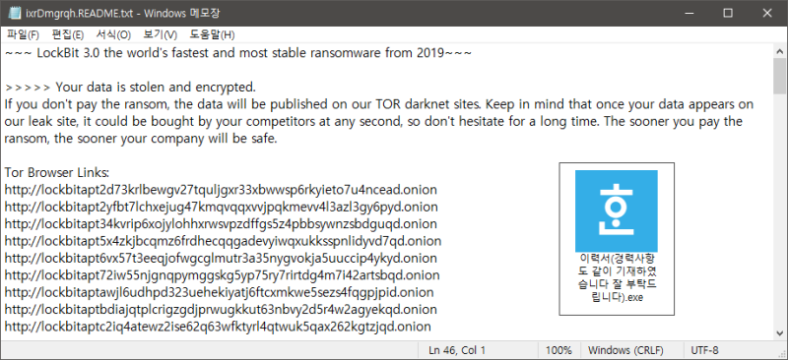Click the 100% zoom status indicator
The height and width of the screenshot is (360, 788).
point(559,350)
